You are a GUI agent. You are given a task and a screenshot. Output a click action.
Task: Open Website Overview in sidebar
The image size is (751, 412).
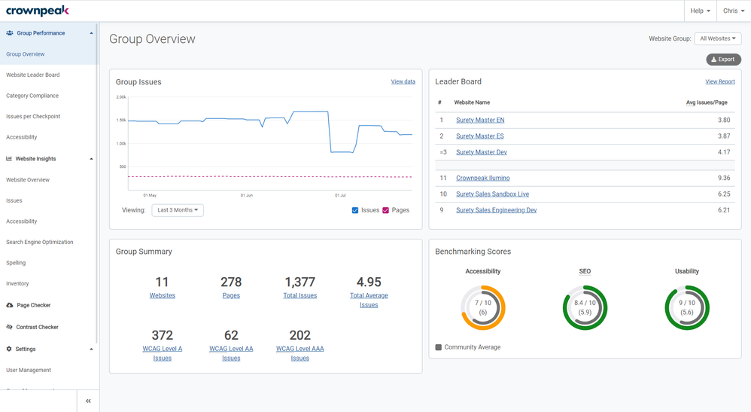[x=28, y=180]
